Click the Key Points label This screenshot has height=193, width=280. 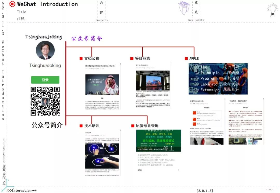coord(196,20)
